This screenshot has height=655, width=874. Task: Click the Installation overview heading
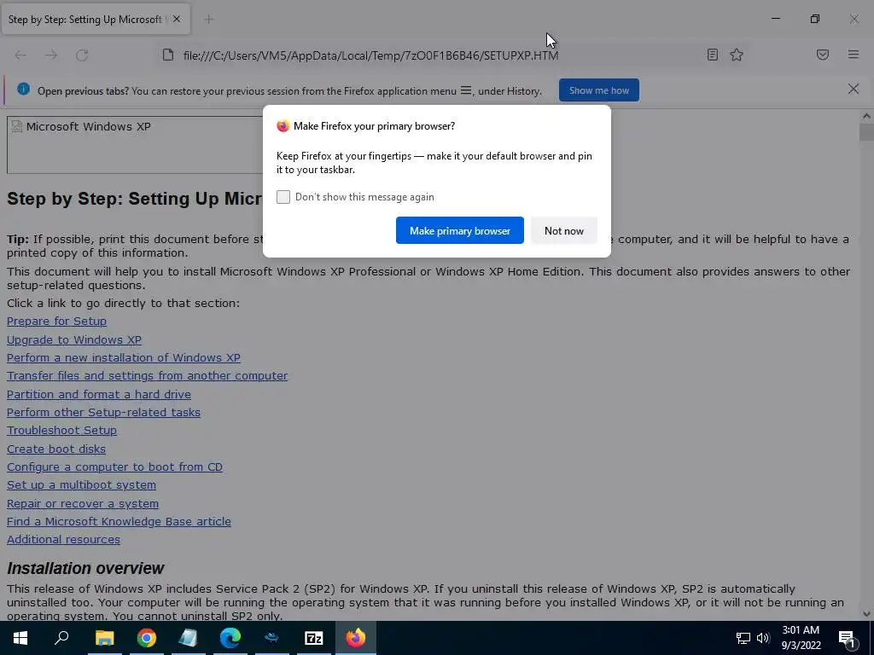(x=85, y=568)
